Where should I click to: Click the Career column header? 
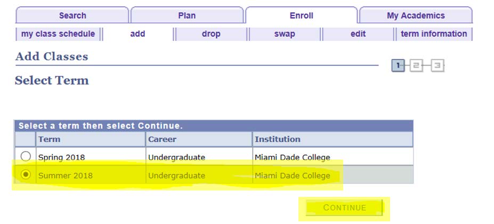click(162, 139)
